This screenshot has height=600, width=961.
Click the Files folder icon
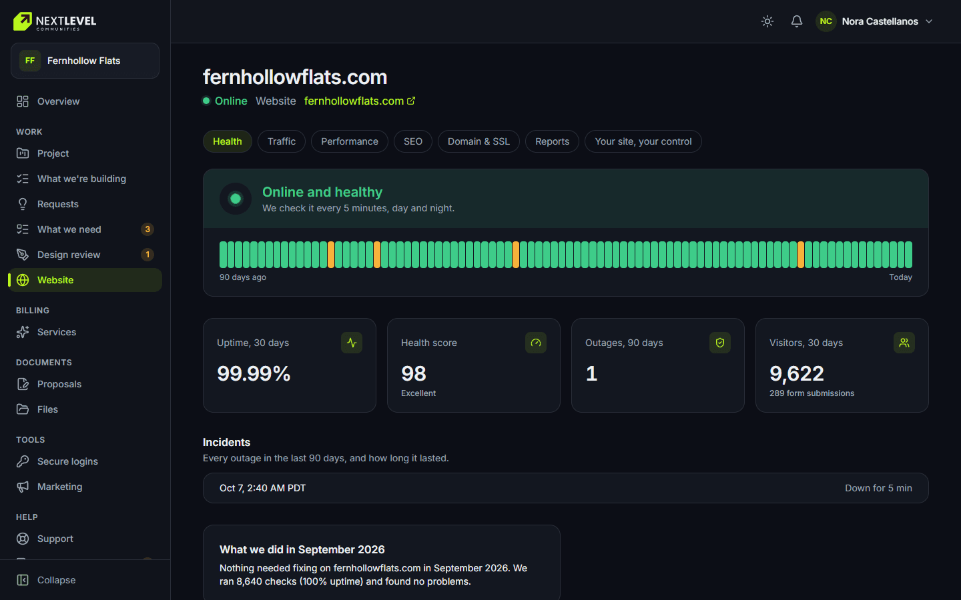click(23, 409)
